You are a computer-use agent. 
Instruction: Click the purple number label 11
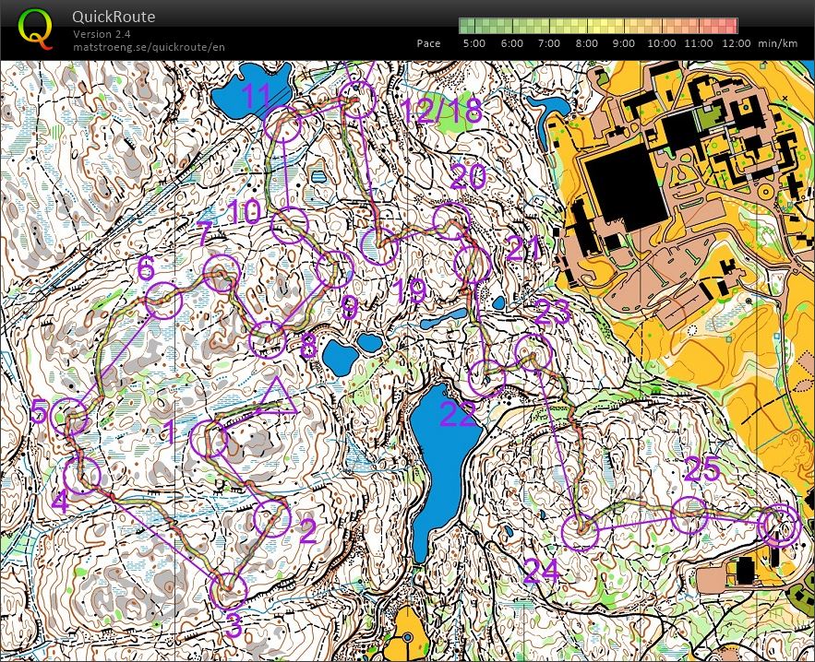point(257,95)
